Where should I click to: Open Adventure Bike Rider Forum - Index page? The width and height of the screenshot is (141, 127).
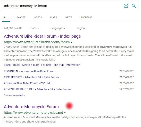coord(42,36)
